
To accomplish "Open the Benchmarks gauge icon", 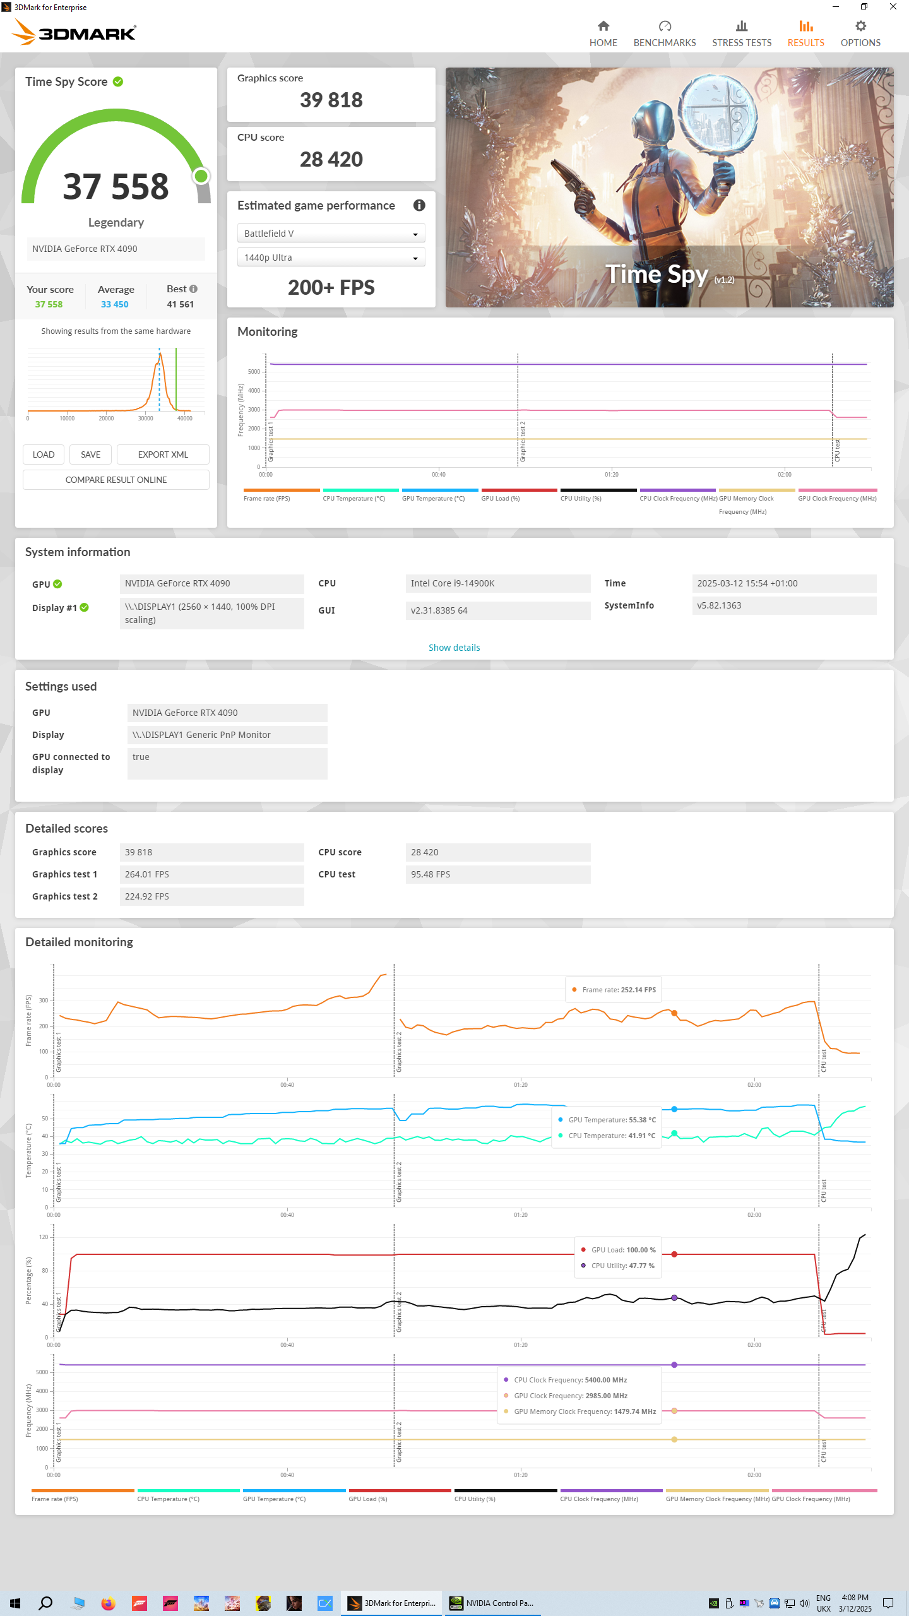I will (665, 26).
